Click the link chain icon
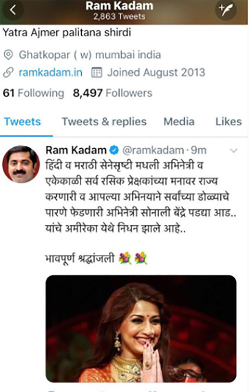The height and width of the screenshot is (392, 250). [x=8, y=72]
